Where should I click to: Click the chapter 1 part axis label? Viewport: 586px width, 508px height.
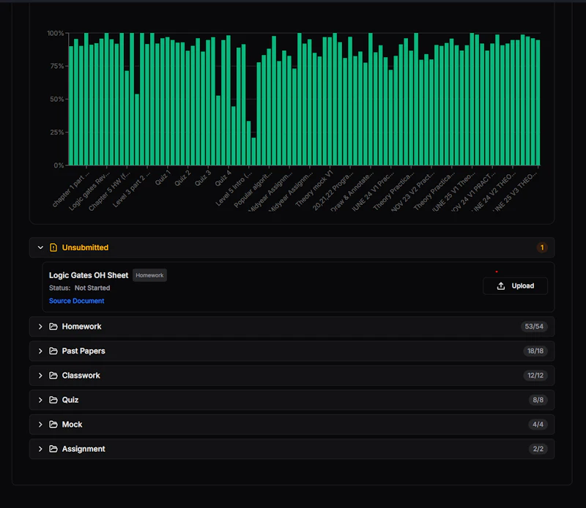pyautogui.click(x=71, y=189)
